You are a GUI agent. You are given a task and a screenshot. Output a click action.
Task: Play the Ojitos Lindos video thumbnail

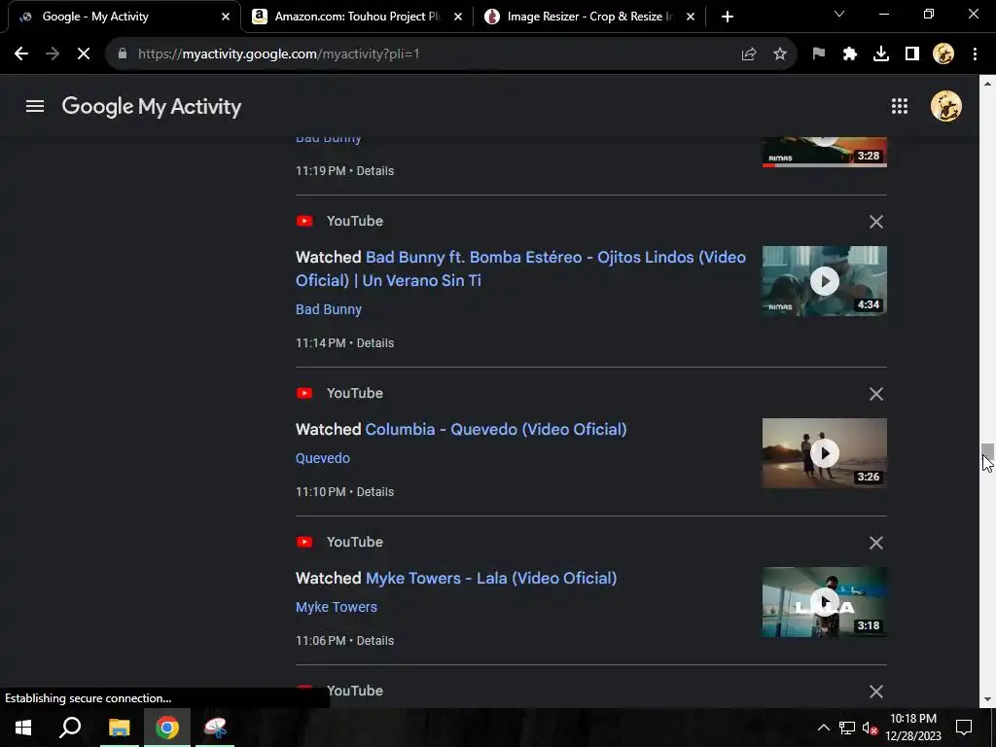[825, 281]
